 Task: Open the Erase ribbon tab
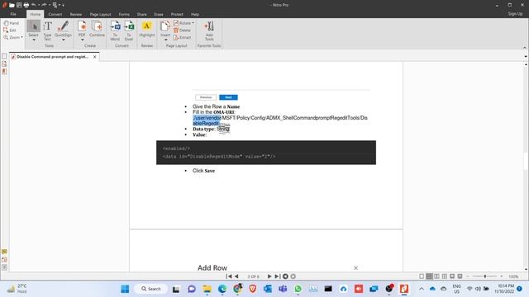pos(159,15)
